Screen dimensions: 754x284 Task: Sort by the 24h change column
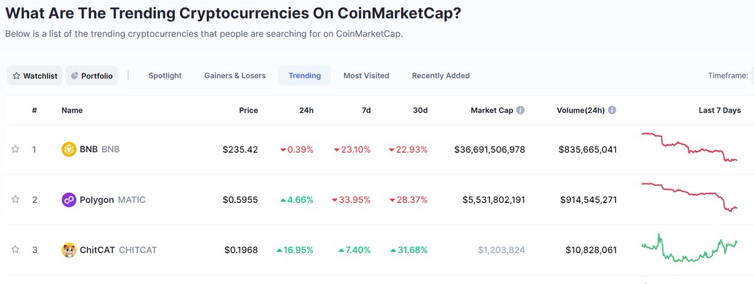tap(306, 110)
